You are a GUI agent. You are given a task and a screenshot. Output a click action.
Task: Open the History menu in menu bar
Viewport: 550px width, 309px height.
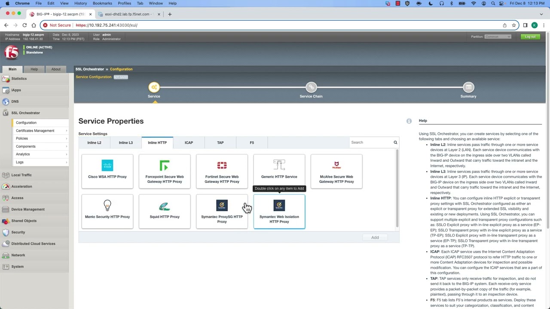[80, 3]
